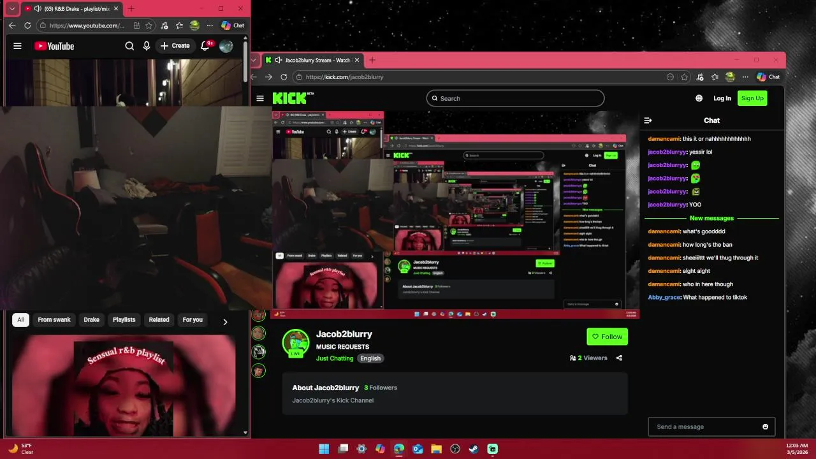Open the Sensual r&b playlist thumbnail
The image size is (816, 459).
(x=124, y=386)
